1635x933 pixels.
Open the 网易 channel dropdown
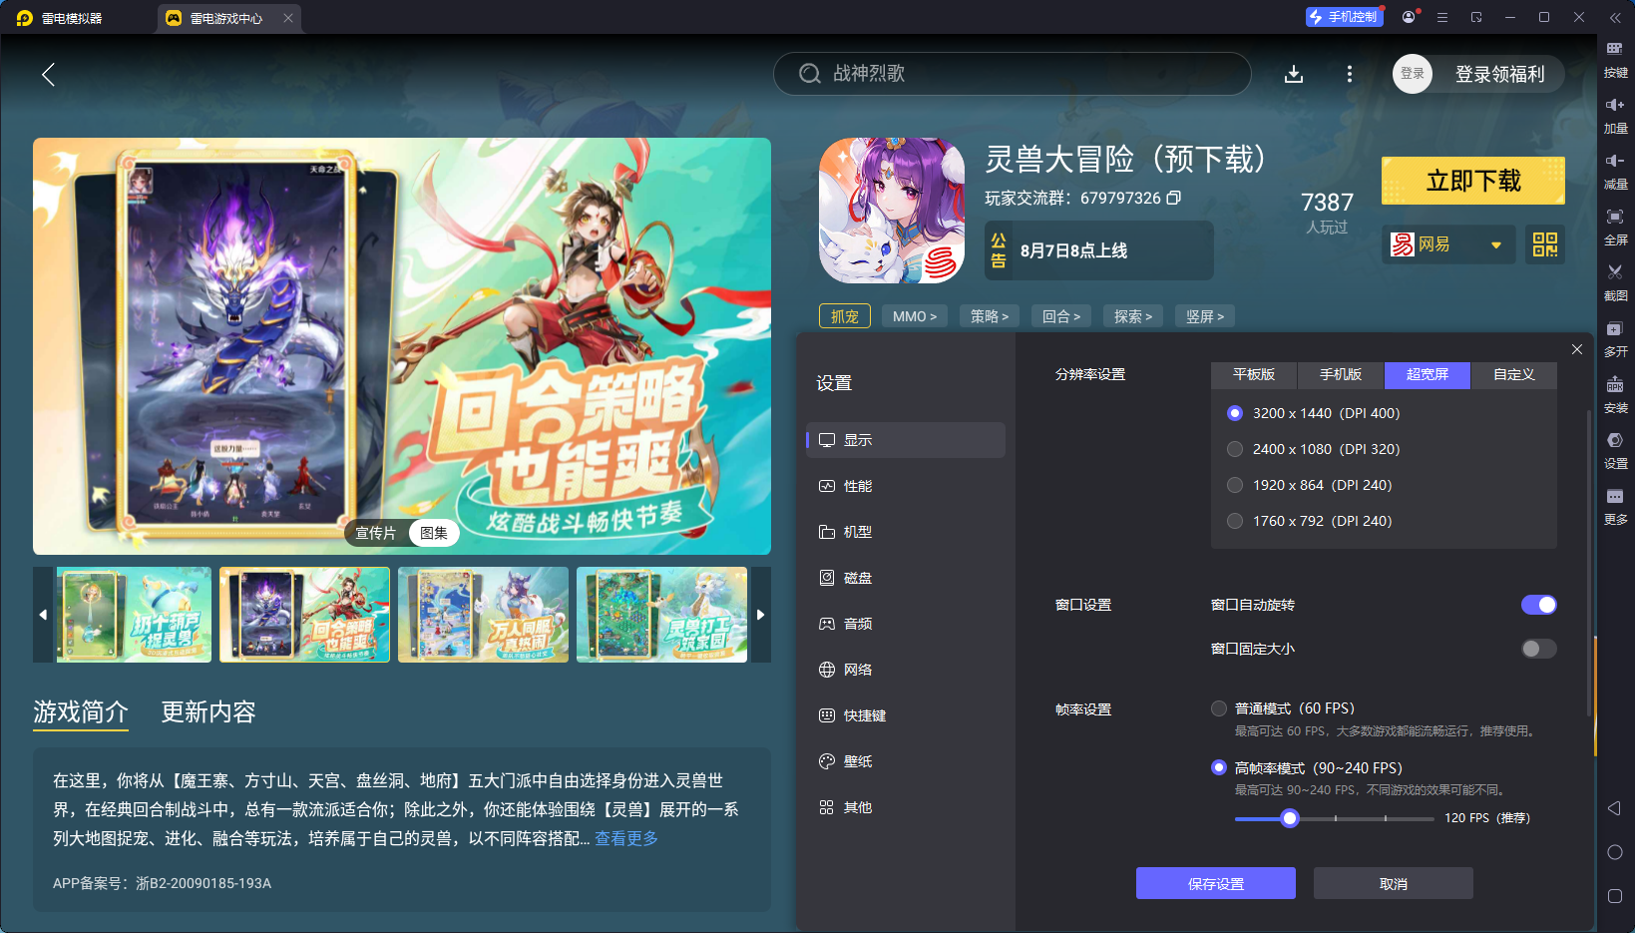tap(1448, 244)
